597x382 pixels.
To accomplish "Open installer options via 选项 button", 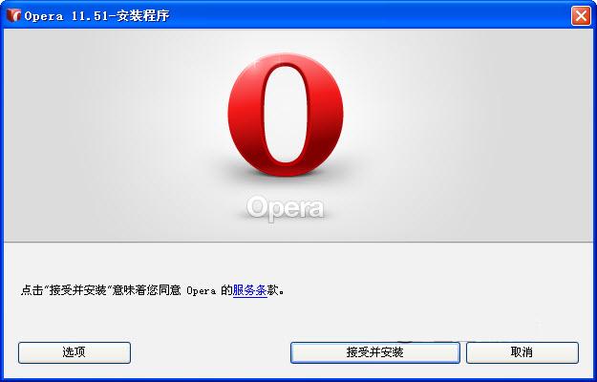I will click(75, 352).
